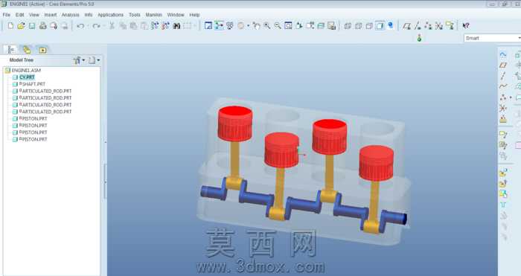
Task: Open a file using the folder icon
Action: tap(21, 25)
